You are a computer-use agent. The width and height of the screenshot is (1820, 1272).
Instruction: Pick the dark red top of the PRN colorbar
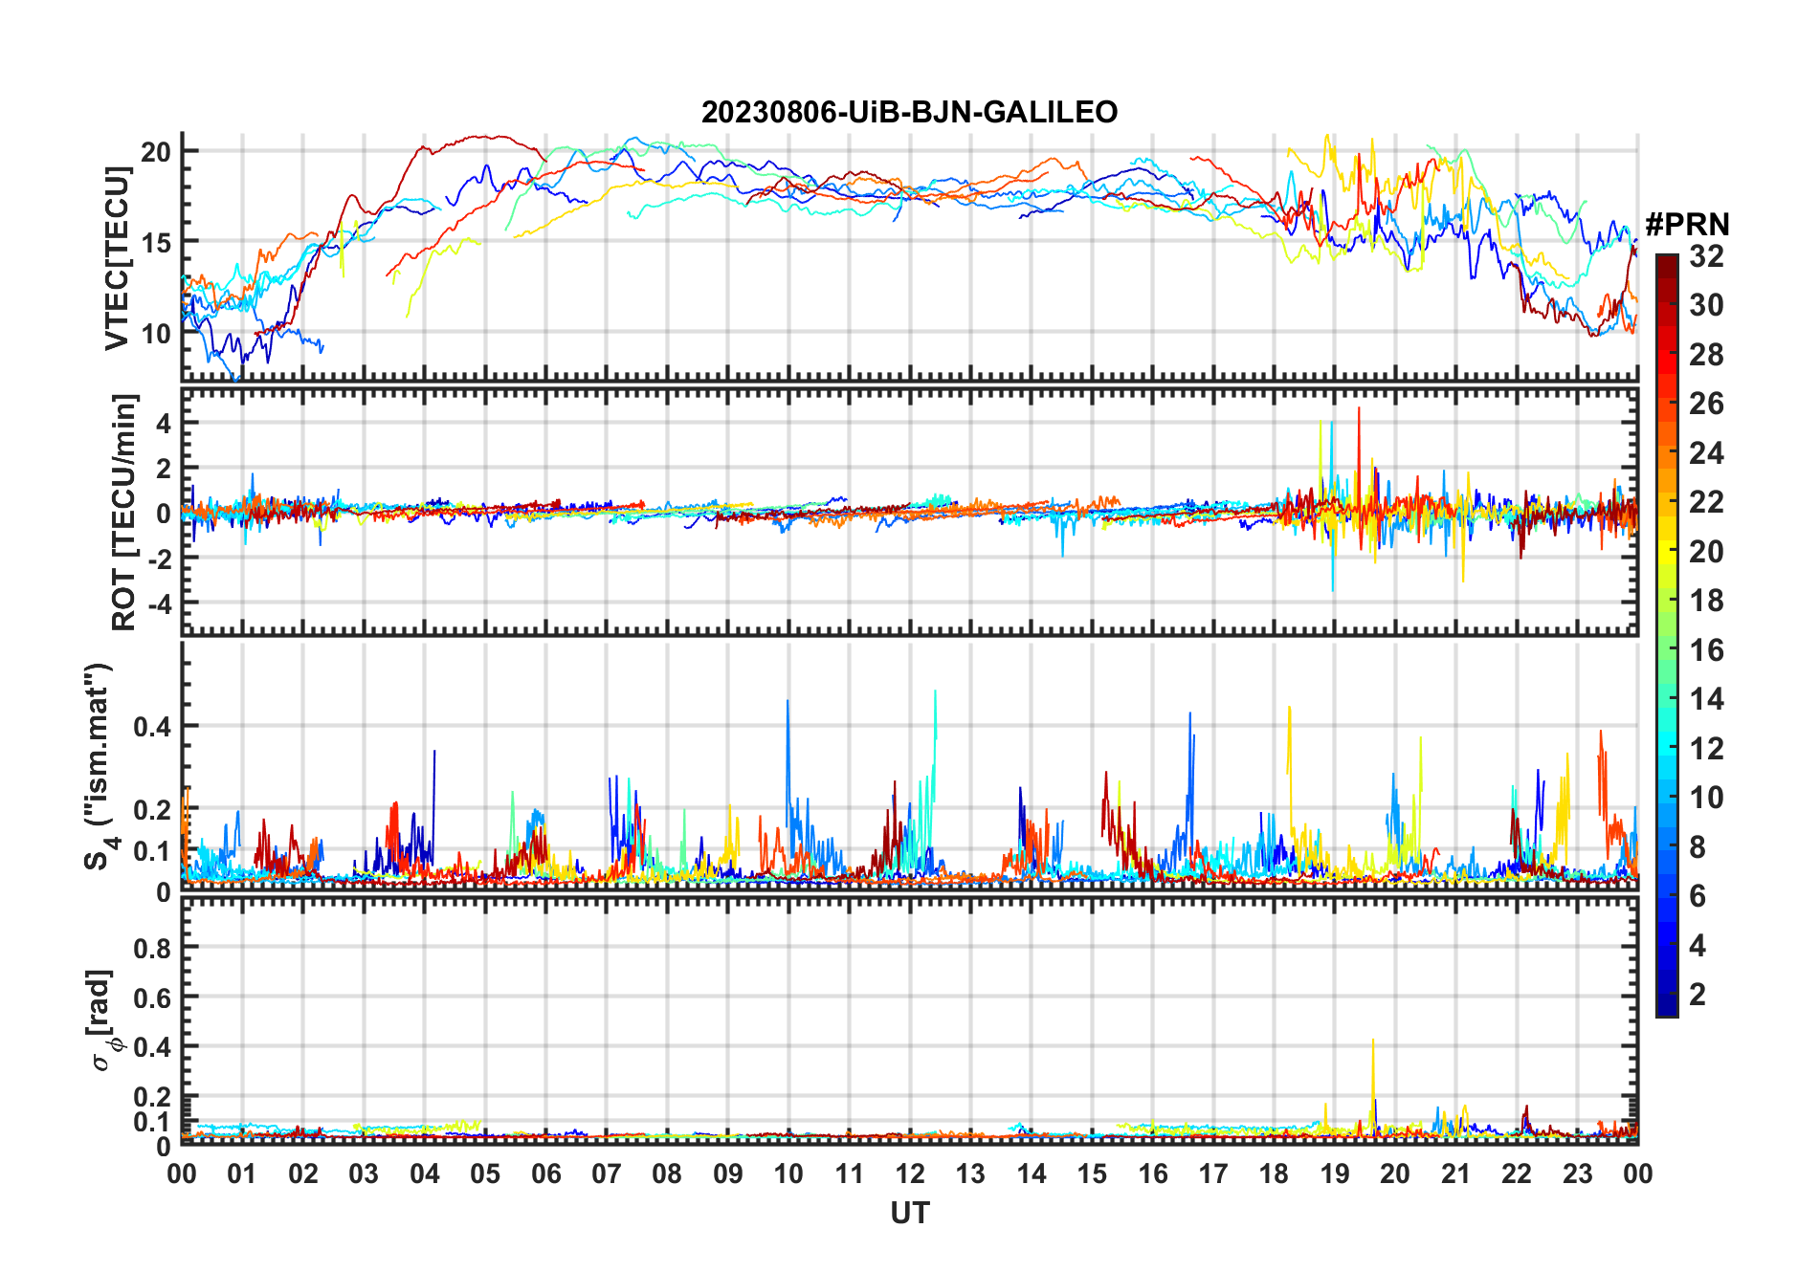(1666, 260)
